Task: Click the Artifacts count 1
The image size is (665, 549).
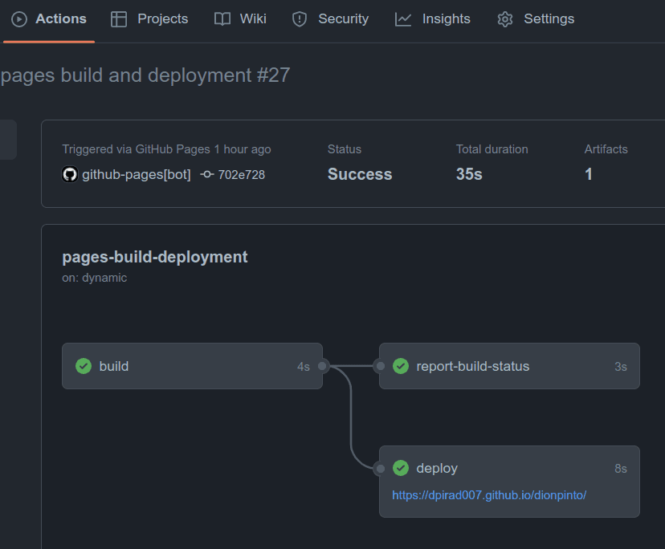Action: pyautogui.click(x=589, y=173)
